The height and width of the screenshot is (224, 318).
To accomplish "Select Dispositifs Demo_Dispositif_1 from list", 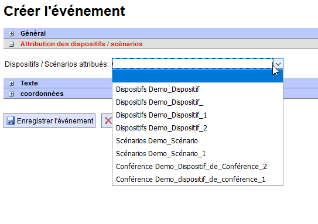I will (197, 115).
